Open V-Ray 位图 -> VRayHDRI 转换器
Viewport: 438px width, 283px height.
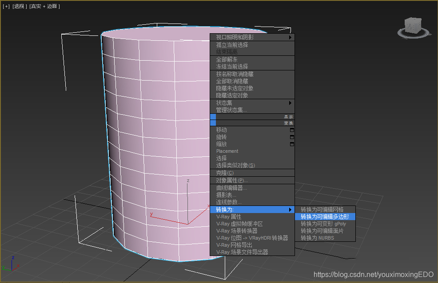pyautogui.click(x=252, y=238)
